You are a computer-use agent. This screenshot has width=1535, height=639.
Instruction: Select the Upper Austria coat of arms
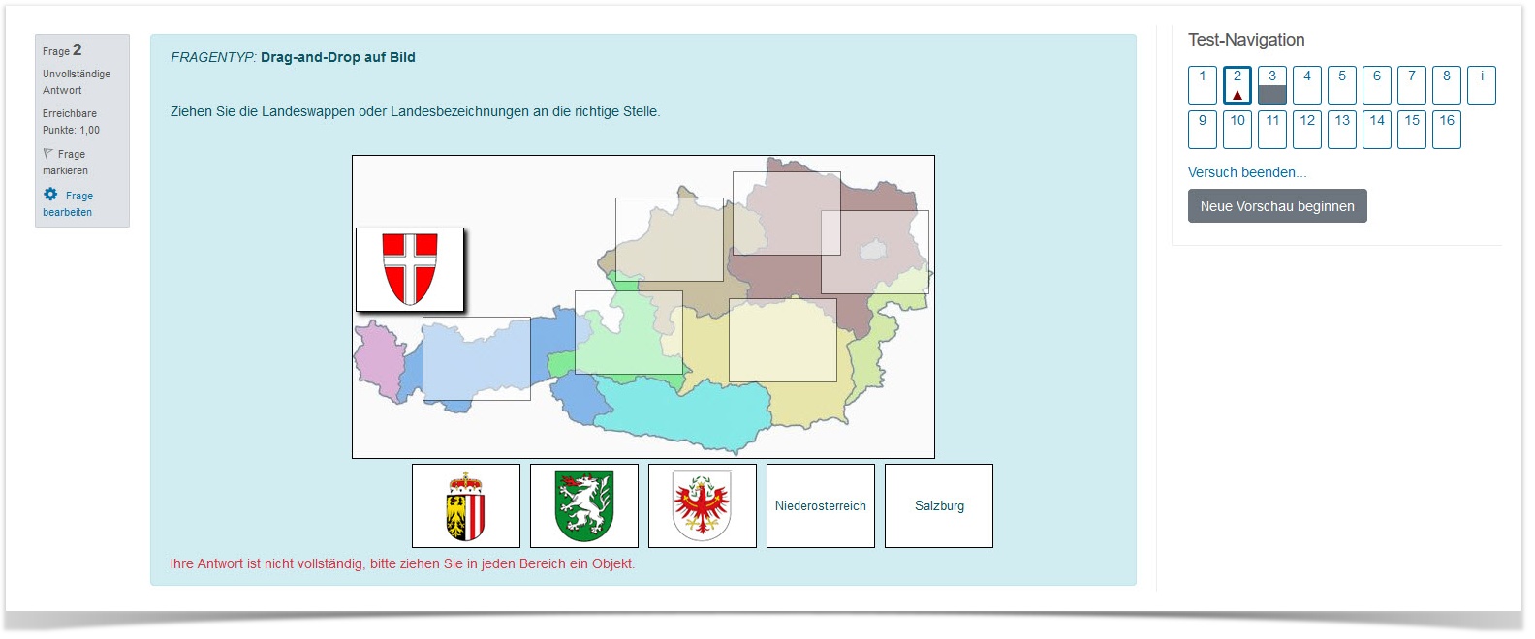click(466, 505)
